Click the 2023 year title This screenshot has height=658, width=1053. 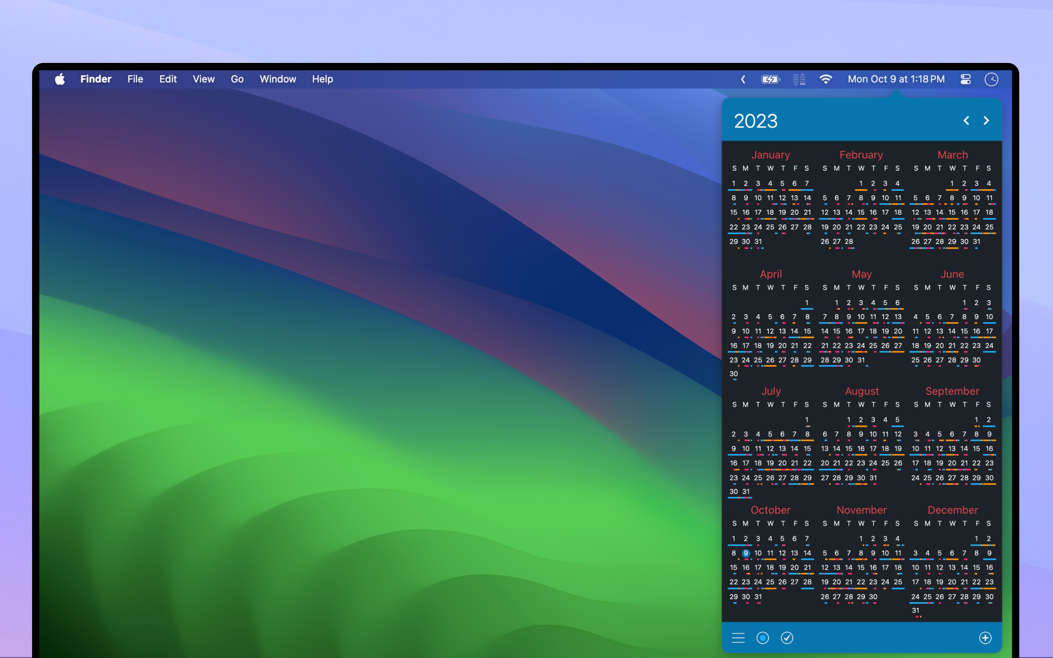755,121
